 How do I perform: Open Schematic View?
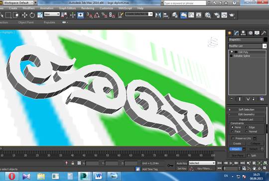coord(199,15)
